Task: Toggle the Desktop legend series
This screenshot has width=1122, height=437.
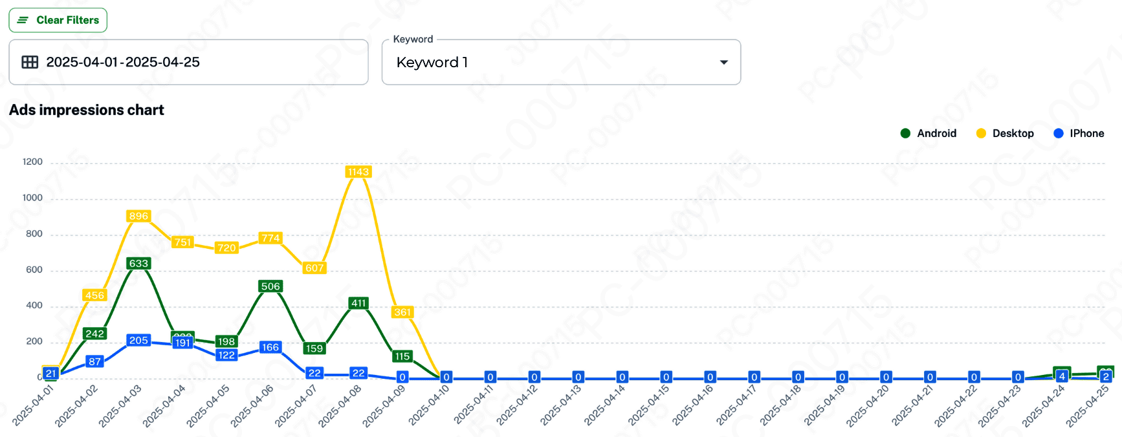Action: pos(1013,133)
